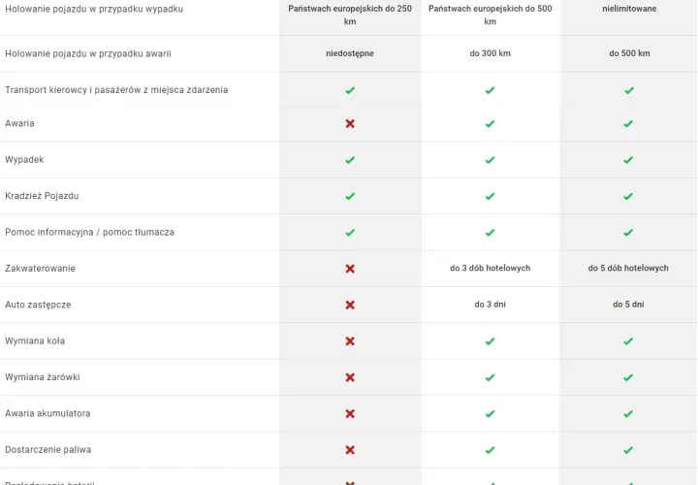Click 'do 5 dni' replacement car cell
The height and width of the screenshot is (485, 698).
pos(628,305)
